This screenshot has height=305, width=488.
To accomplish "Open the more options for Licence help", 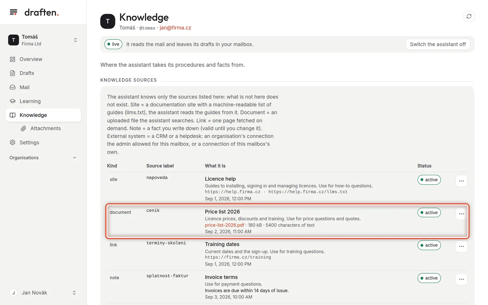I will 461,181.
